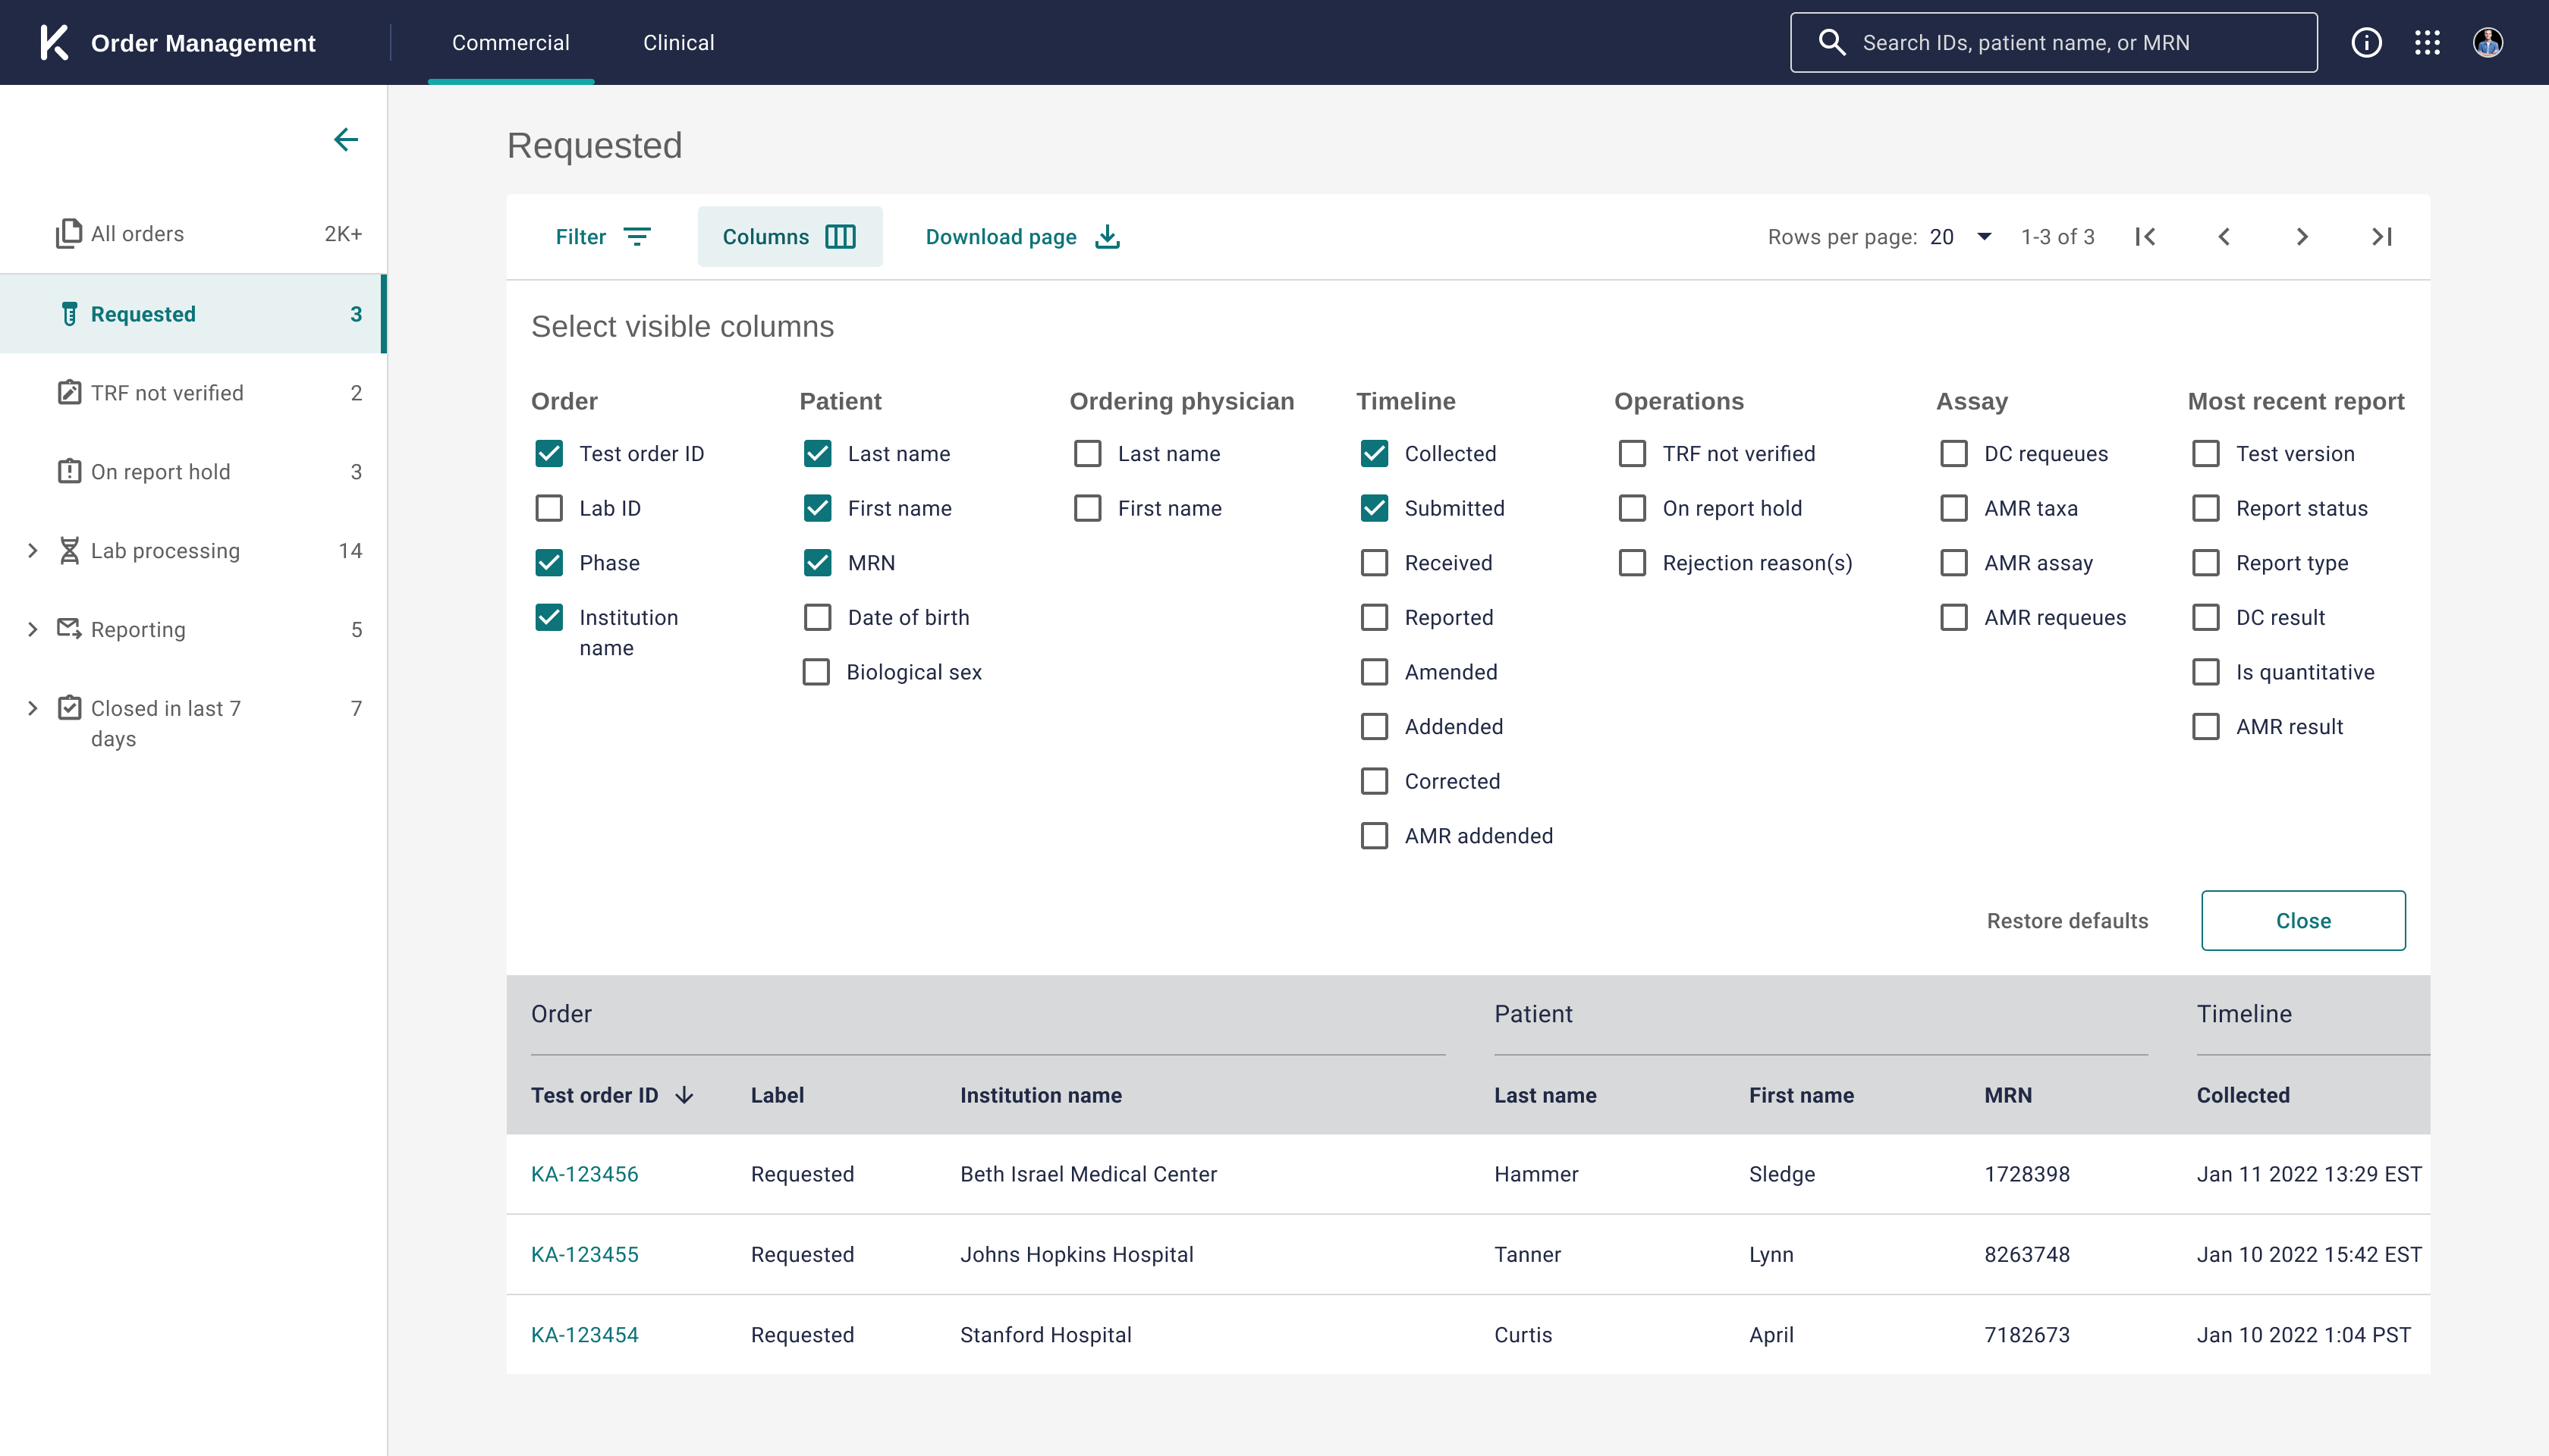Switch to the Clinical tab
The image size is (2549, 1456).
[x=678, y=43]
